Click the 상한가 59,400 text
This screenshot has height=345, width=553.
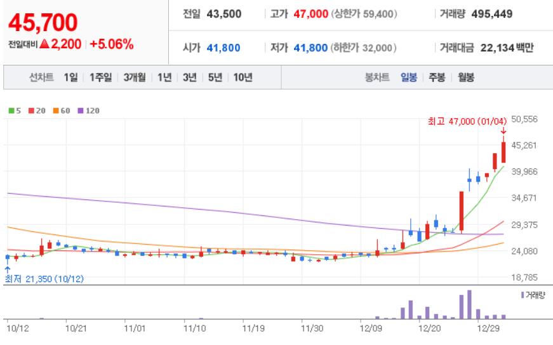pos(364,14)
